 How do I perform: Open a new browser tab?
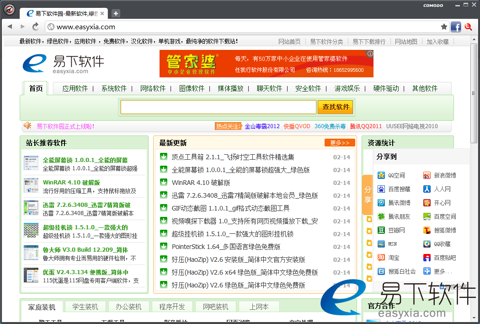click(116, 13)
